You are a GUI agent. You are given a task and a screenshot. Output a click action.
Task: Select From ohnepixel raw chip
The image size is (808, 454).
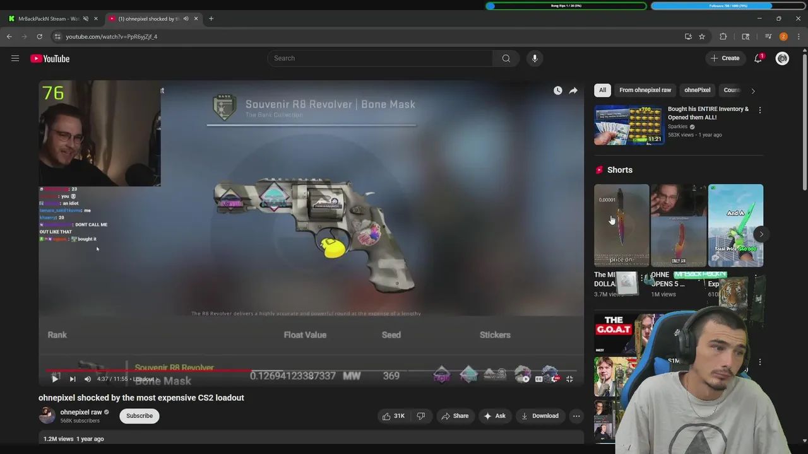pos(645,90)
